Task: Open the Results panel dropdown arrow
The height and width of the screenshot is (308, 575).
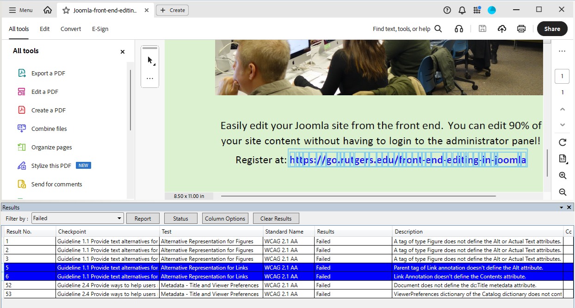Action: pyautogui.click(x=562, y=208)
